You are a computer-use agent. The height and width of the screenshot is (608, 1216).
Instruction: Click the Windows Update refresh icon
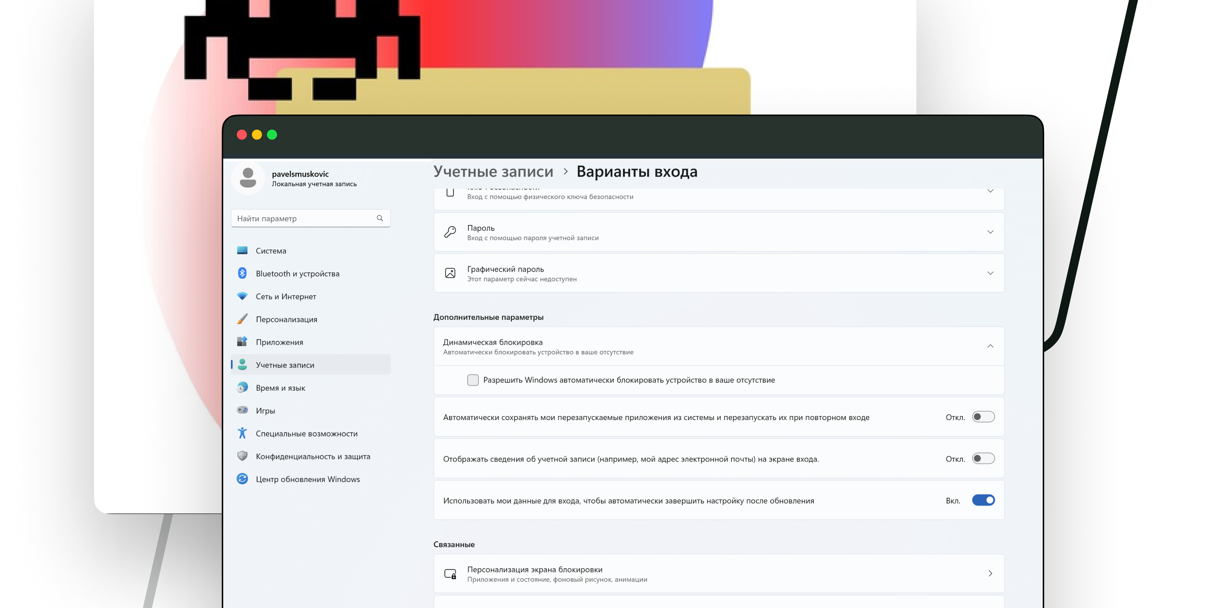[x=242, y=479]
